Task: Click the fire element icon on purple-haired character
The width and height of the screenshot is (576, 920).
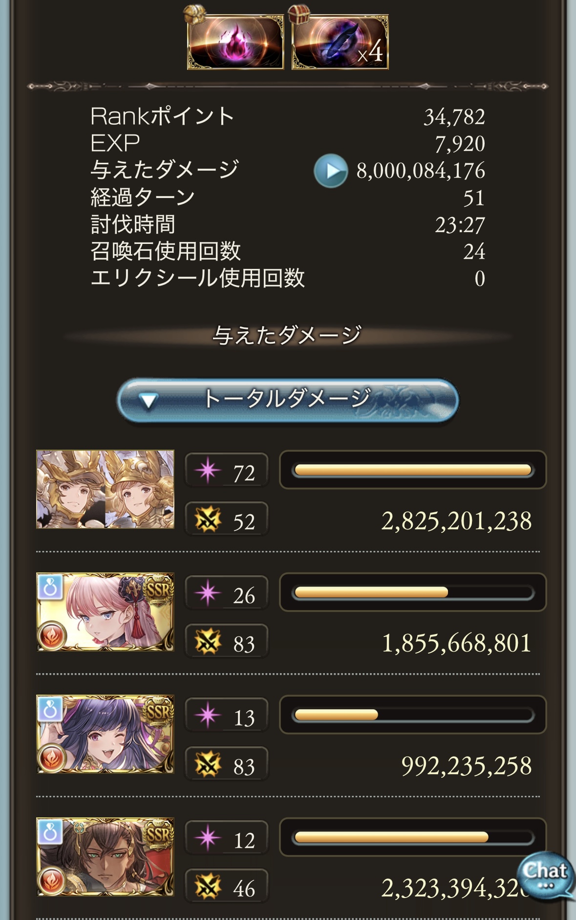Action: (x=52, y=758)
